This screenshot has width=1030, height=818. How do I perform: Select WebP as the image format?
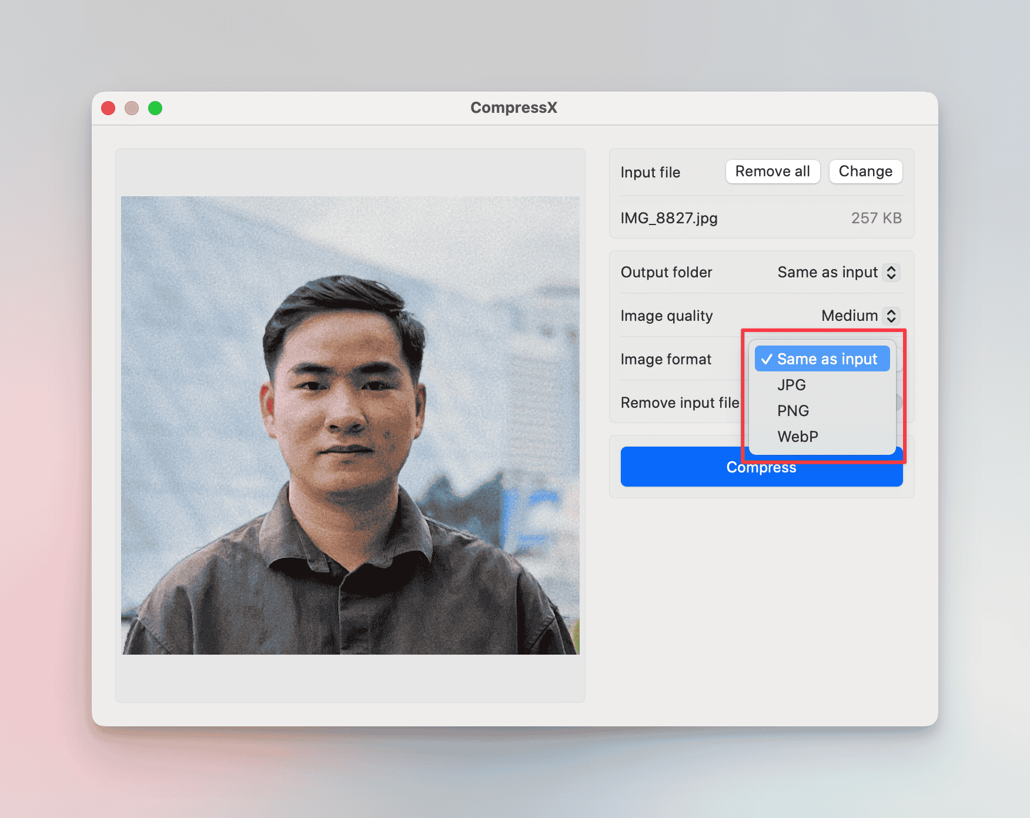[797, 437]
